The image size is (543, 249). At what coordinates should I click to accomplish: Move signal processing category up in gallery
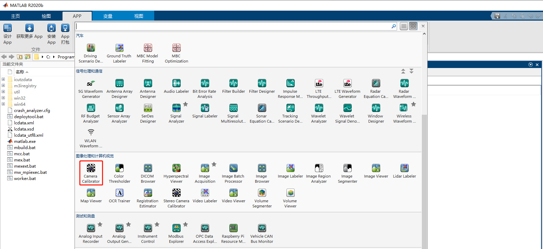click(403, 71)
